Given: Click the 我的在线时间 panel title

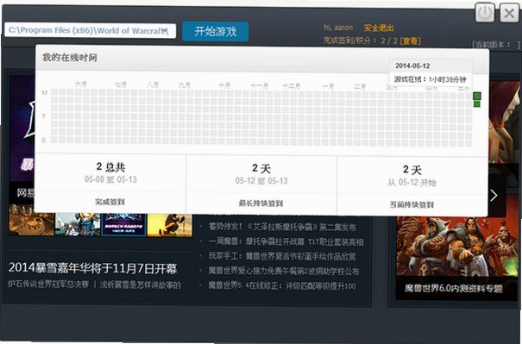Looking at the screenshot, I should (69, 58).
